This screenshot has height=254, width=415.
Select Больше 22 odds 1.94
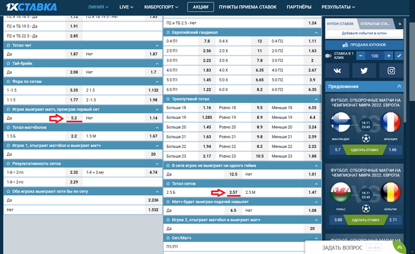tap(207, 146)
